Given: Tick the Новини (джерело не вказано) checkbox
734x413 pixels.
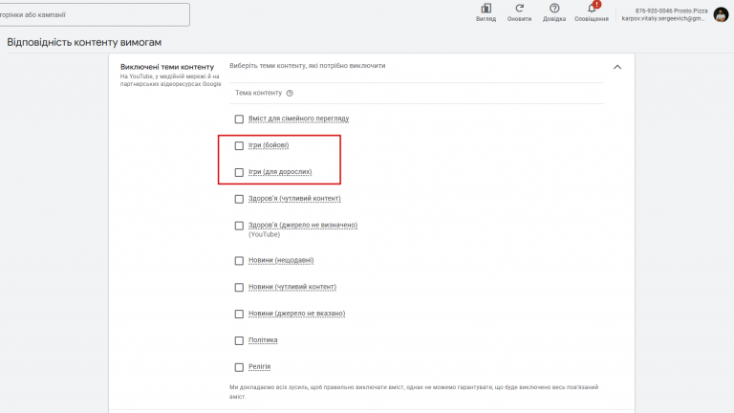Looking at the screenshot, I should tap(239, 314).
